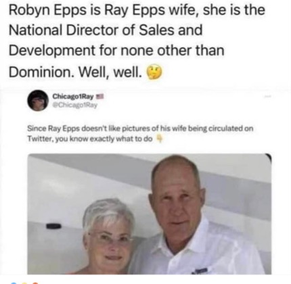
Task: Click the white-haired woman's face in the photo
Action: click(x=109, y=239)
